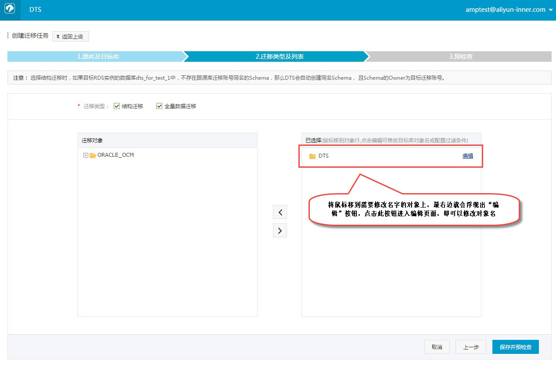Uncheck the 全量数据迁移 checkbox
This screenshot has width=556, height=367.
(x=159, y=106)
